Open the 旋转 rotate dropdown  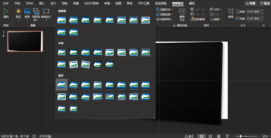tap(216, 19)
